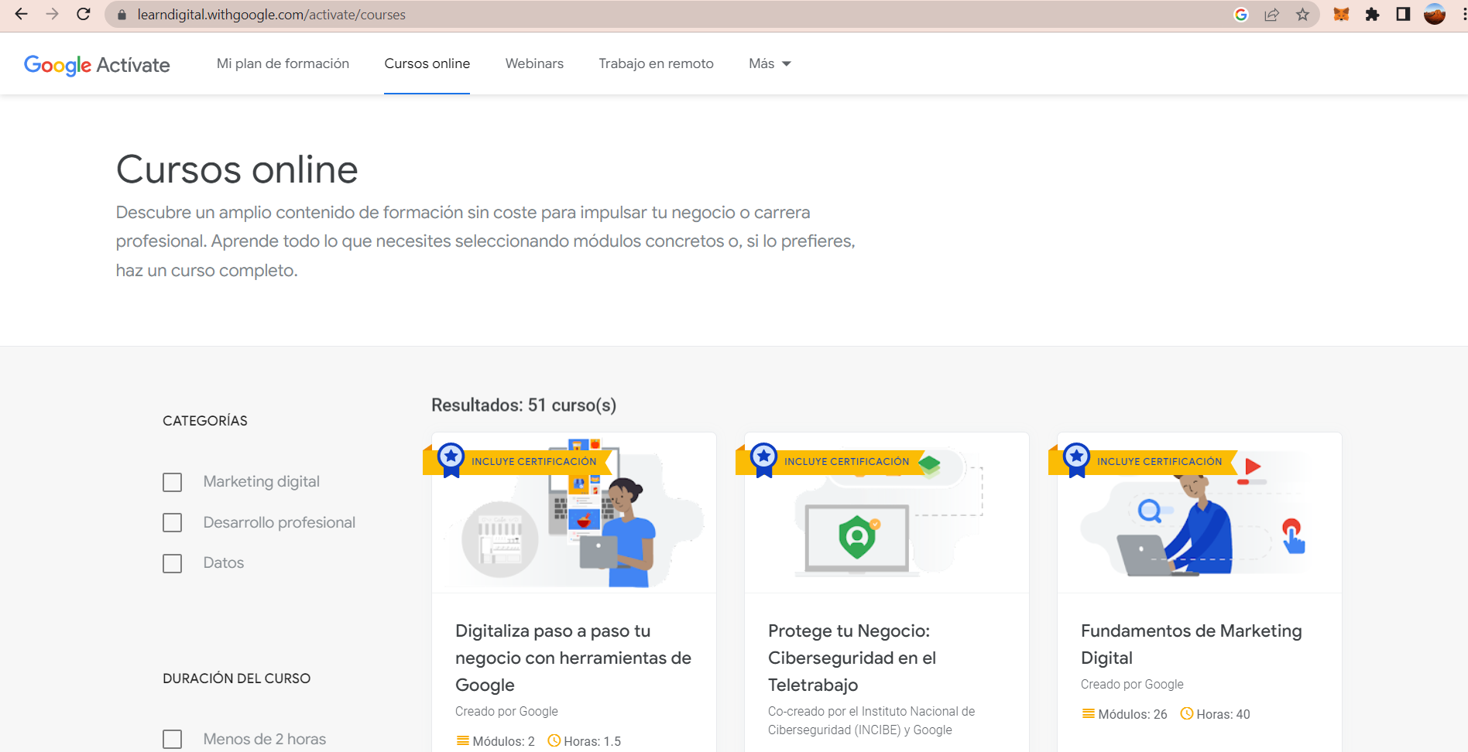Click clock icon beside Horas: 40
The image size is (1468, 752).
(x=1187, y=713)
